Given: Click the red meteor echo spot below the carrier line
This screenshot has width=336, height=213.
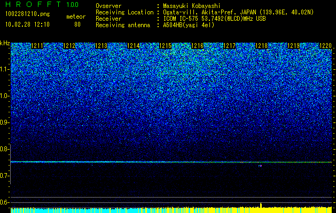Looking at the screenshot, I should (x=260, y=166).
